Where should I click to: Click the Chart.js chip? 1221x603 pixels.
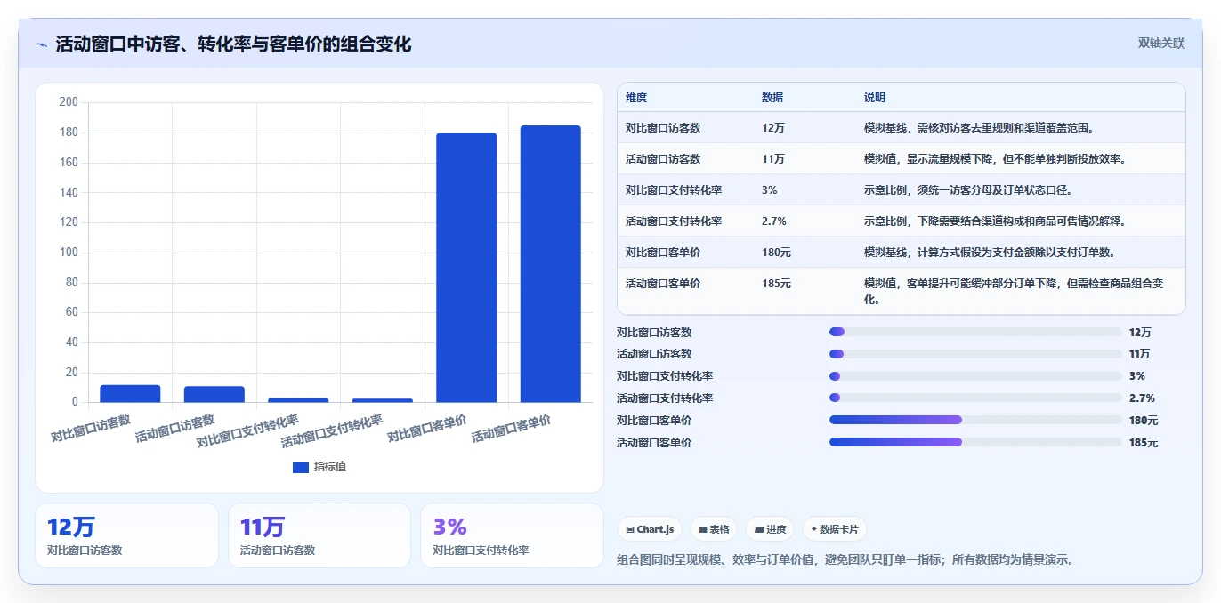(650, 529)
